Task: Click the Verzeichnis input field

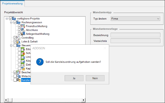Action: point(135,41)
